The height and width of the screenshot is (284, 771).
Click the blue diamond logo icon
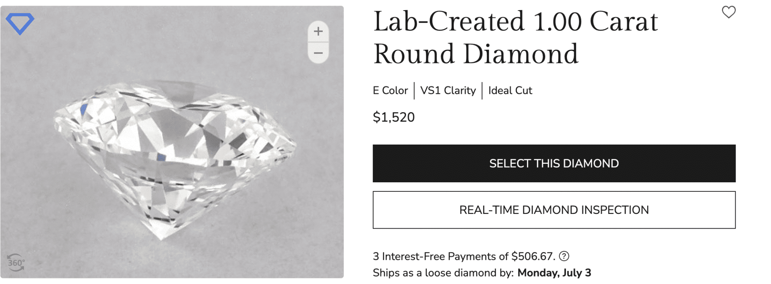tap(20, 23)
